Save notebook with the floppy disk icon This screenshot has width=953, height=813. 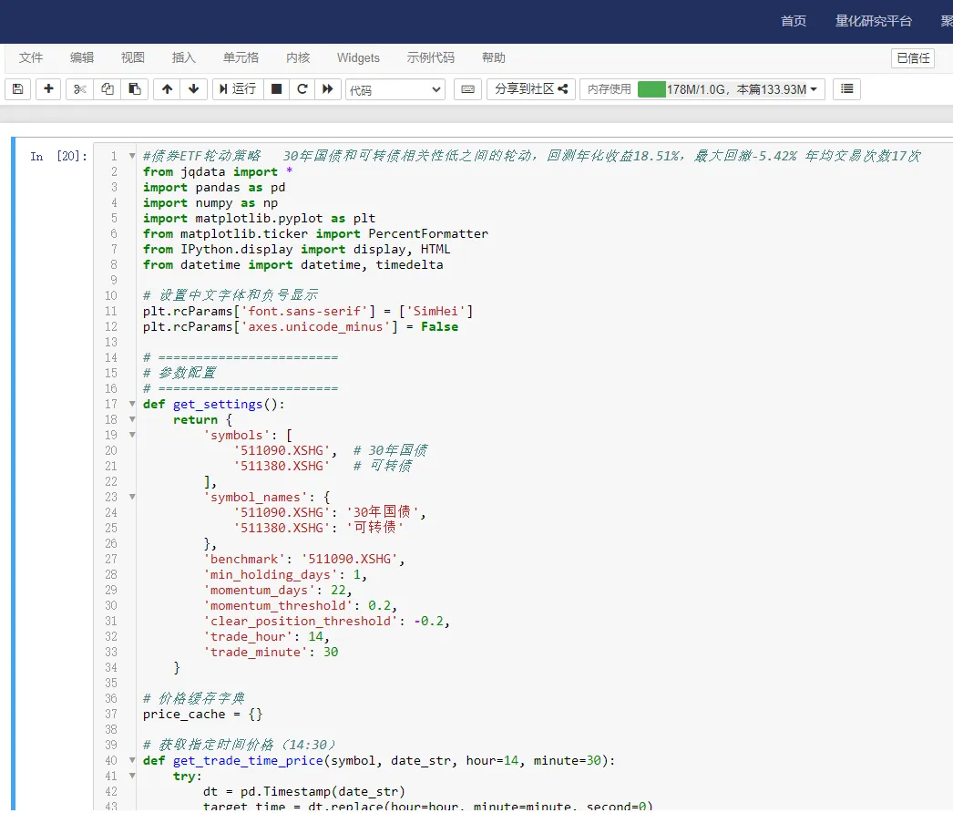point(18,89)
